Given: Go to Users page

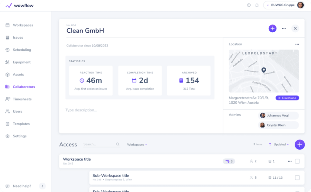Looking at the screenshot, I should click(x=14, y=111).
